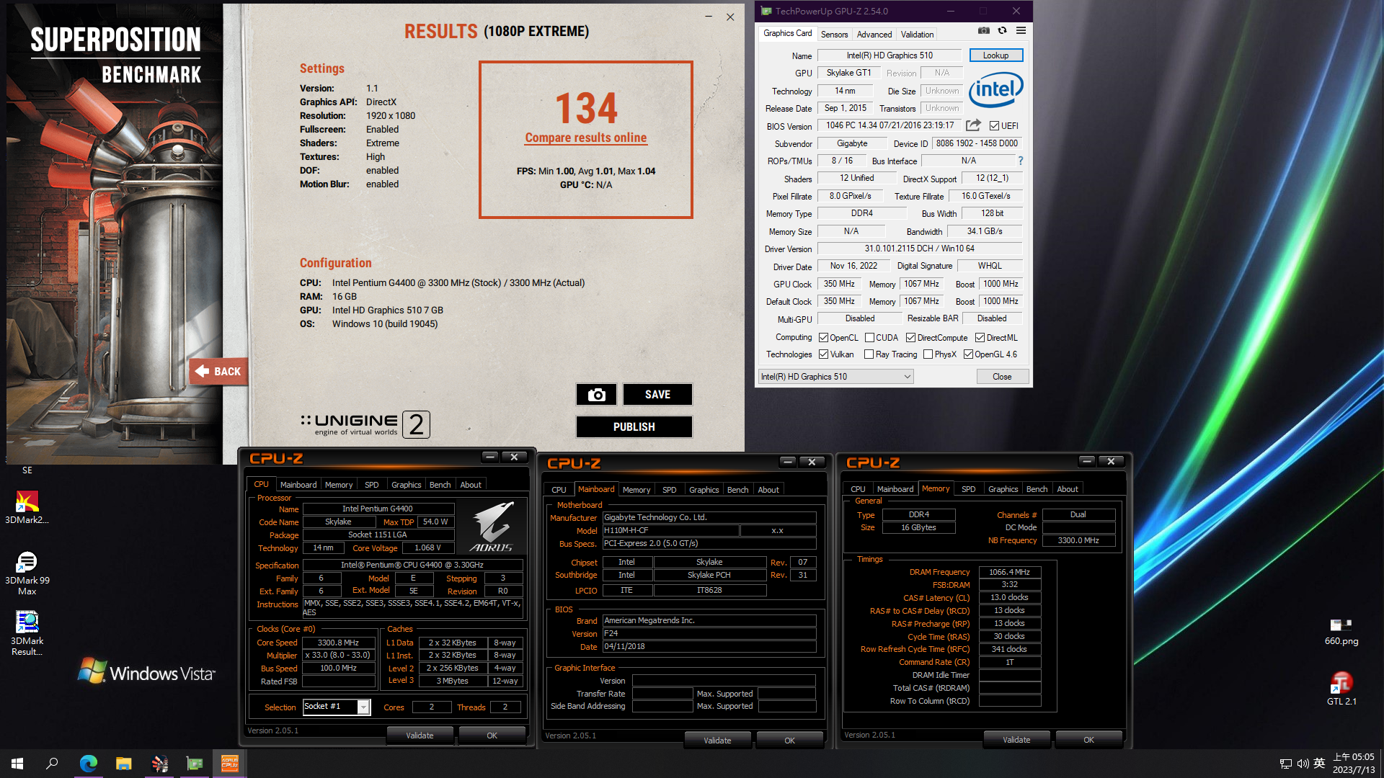Click the GPU-Z screenshot camera icon
1384x778 pixels.
pos(983,30)
